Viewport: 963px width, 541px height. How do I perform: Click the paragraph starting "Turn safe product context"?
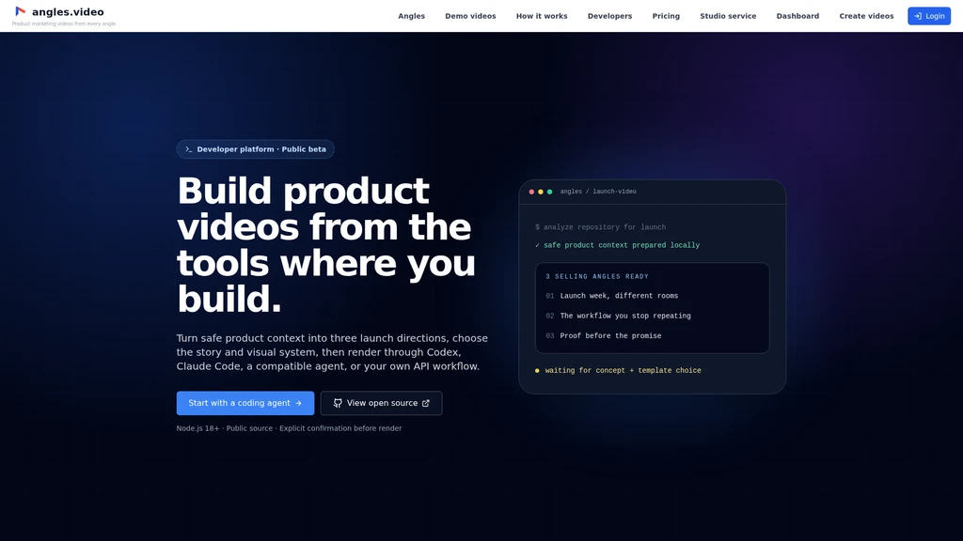click(x=332, y=352)
